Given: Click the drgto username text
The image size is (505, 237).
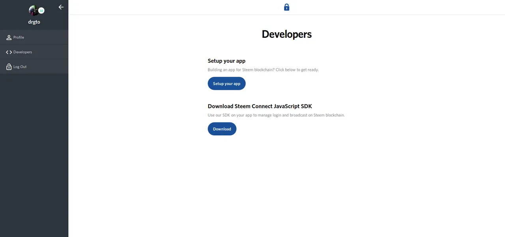Looking at the screenshot, I should [34, 22].
